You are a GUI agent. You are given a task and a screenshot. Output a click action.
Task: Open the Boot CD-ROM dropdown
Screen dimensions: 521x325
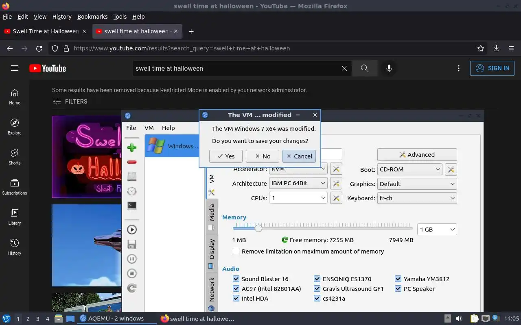click(x=410, y=169)
